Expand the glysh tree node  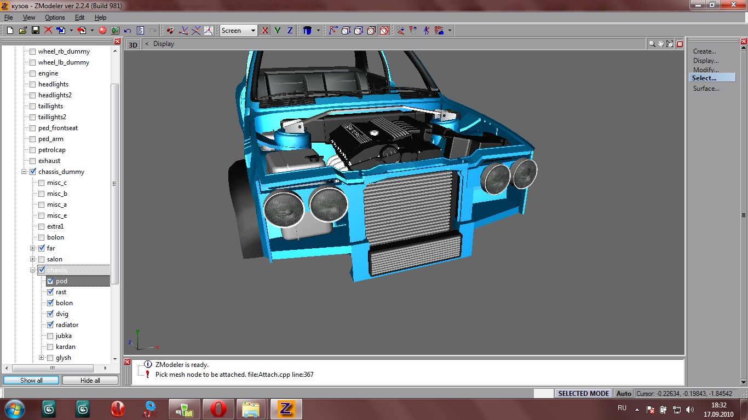click(x=42, y=358)
